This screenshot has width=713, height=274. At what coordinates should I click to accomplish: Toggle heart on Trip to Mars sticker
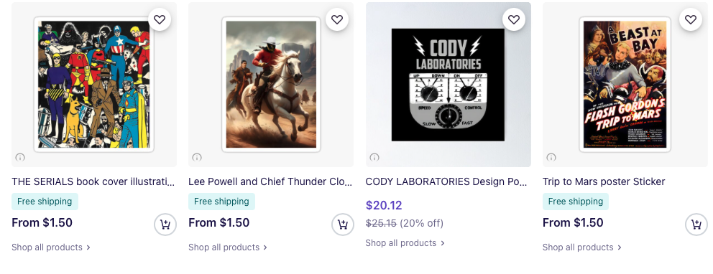(691, 19)
